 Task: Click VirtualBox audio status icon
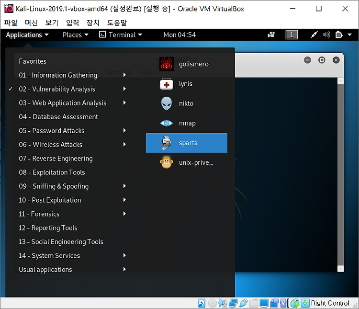point(223,303)
